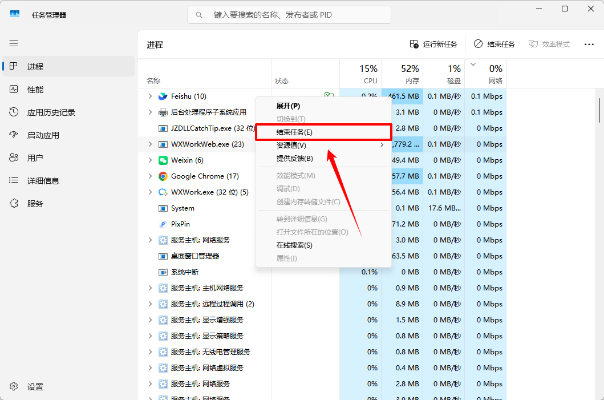The height and width of the screenshot is (400, 604).
Task: Choose 展开(P) in context menu
Action: pos(323,106)
